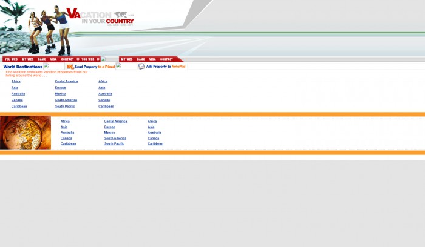425x247 pixels.
Task: Click the Add Property to NotePad link
Action: point(166,67)
